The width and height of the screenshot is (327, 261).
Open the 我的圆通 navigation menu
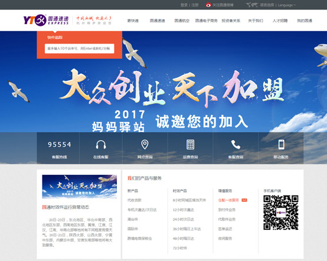point(305,21)
